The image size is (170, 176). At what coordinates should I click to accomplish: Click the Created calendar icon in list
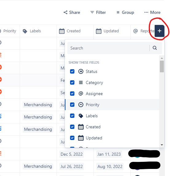(81, 127)
